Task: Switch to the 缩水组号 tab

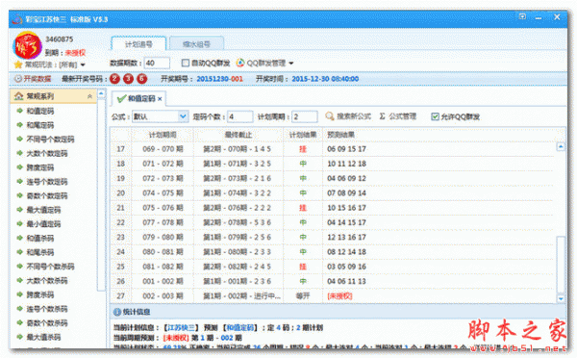Action: pyautogui.click(x=196, y=44)
